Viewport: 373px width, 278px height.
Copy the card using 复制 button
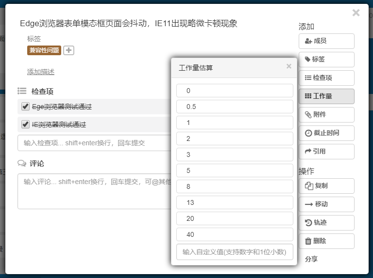click(x=326, y=186)
